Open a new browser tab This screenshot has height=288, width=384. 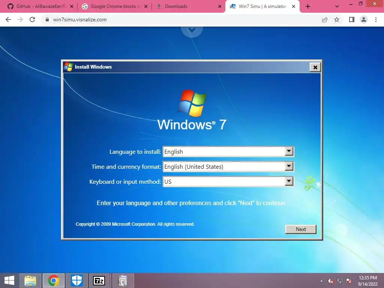point(308,6)
